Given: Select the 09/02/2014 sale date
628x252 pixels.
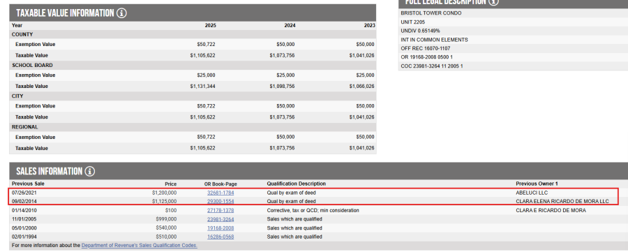Looking at the screenshot, I should tap(24, 202).
